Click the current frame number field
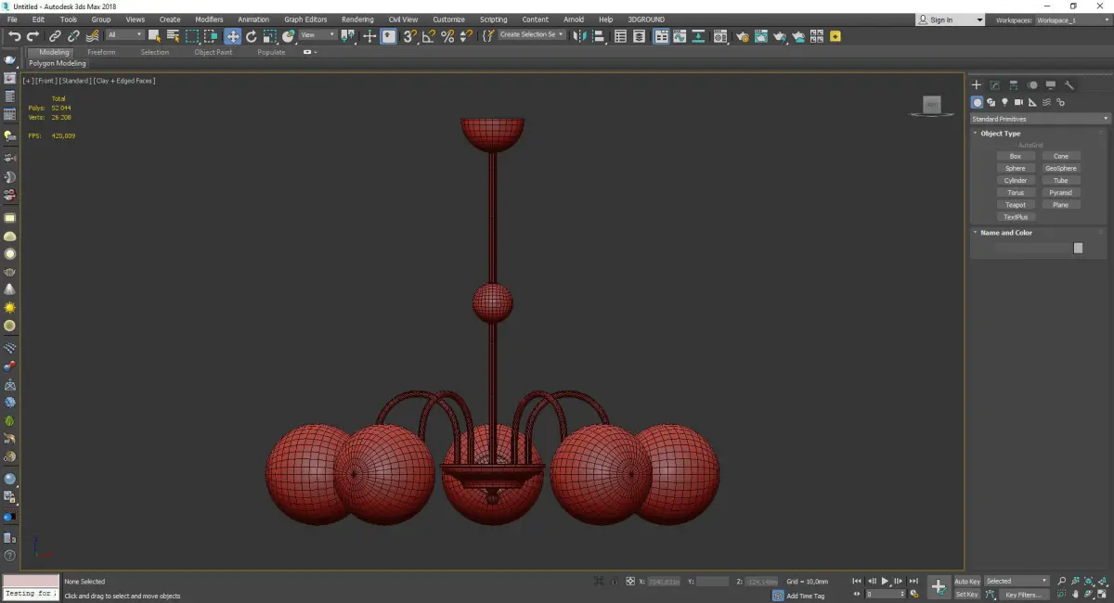1114x603 pixels. pyautogui.click(x=885, y=594)
